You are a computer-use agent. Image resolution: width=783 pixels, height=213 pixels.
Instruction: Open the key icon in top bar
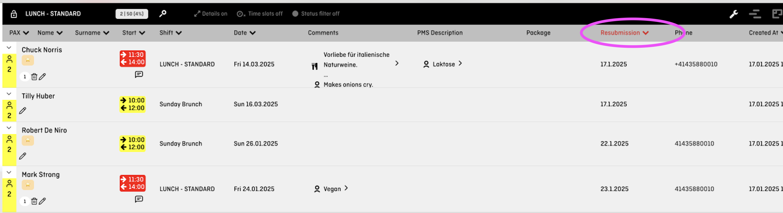163,13
